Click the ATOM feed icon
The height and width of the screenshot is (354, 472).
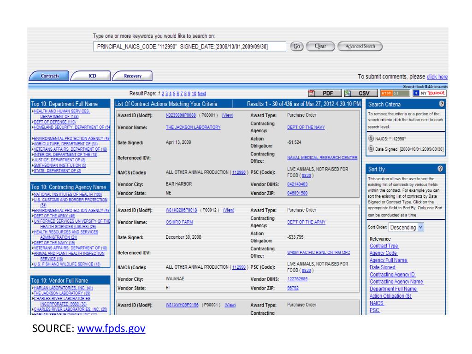tap(395, 93)
